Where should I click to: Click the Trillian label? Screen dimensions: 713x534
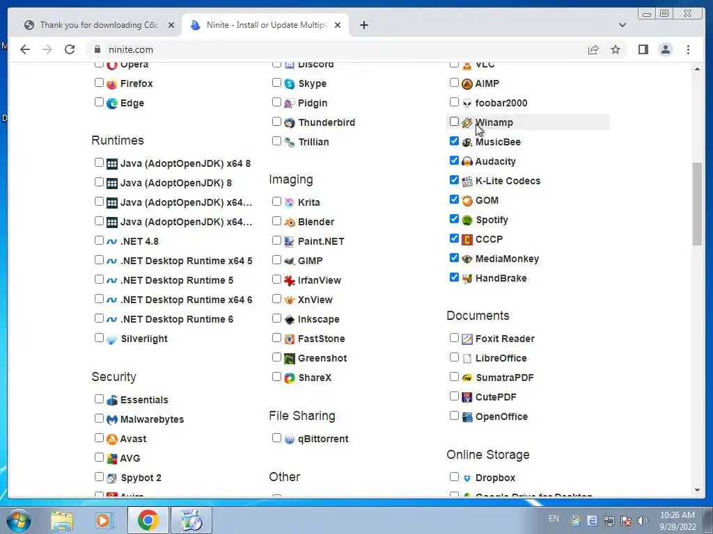[314, 142]
